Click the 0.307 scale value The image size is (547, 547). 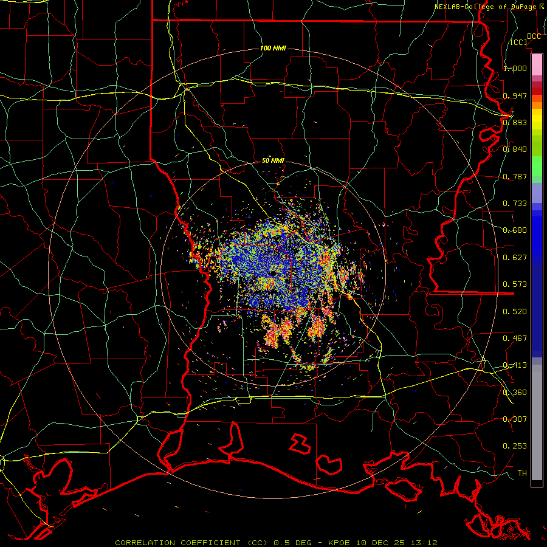point(515,419)
